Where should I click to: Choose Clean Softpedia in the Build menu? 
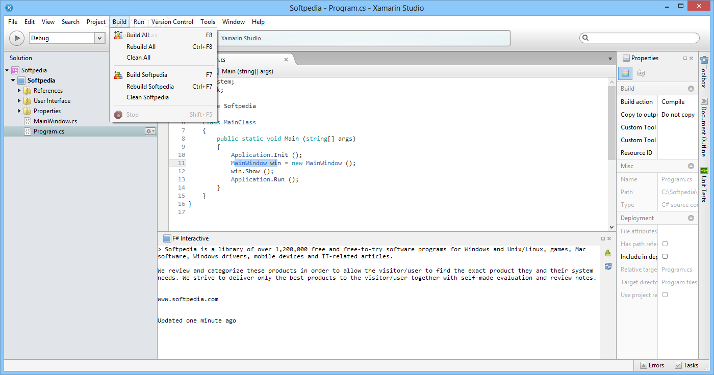pyautogui.click(x=163, y=97)
